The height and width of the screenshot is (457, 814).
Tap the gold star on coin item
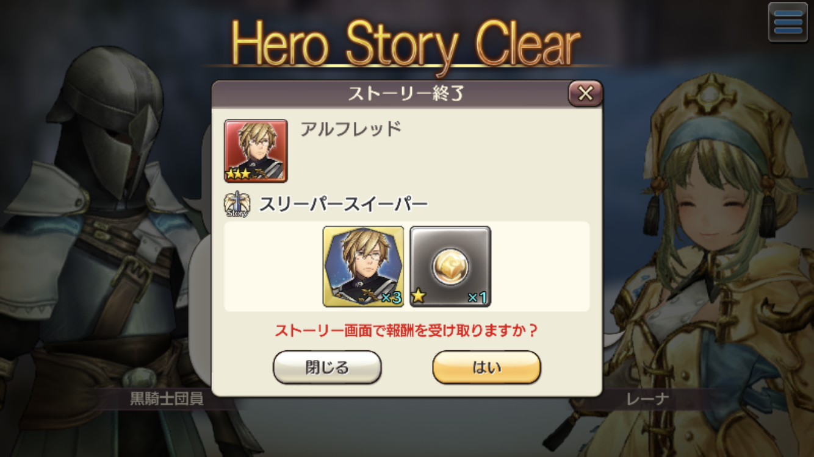(x=418, y=297)
